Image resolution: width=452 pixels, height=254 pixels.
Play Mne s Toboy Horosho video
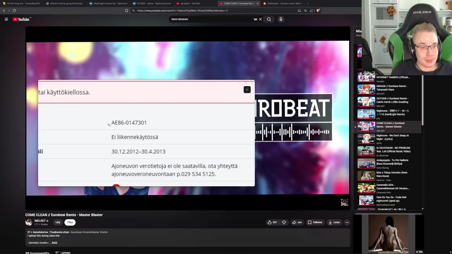point(388,176)
